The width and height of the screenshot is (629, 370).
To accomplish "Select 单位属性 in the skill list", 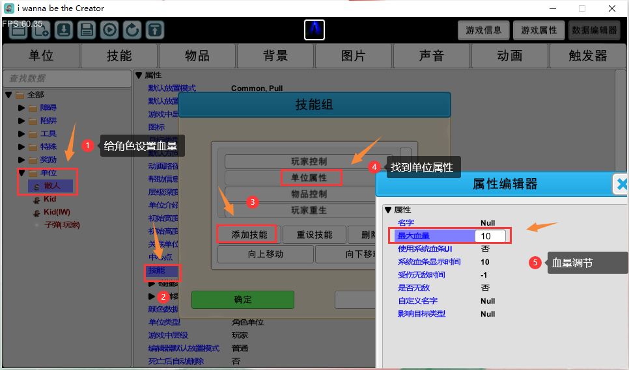I will coord(309,178).
